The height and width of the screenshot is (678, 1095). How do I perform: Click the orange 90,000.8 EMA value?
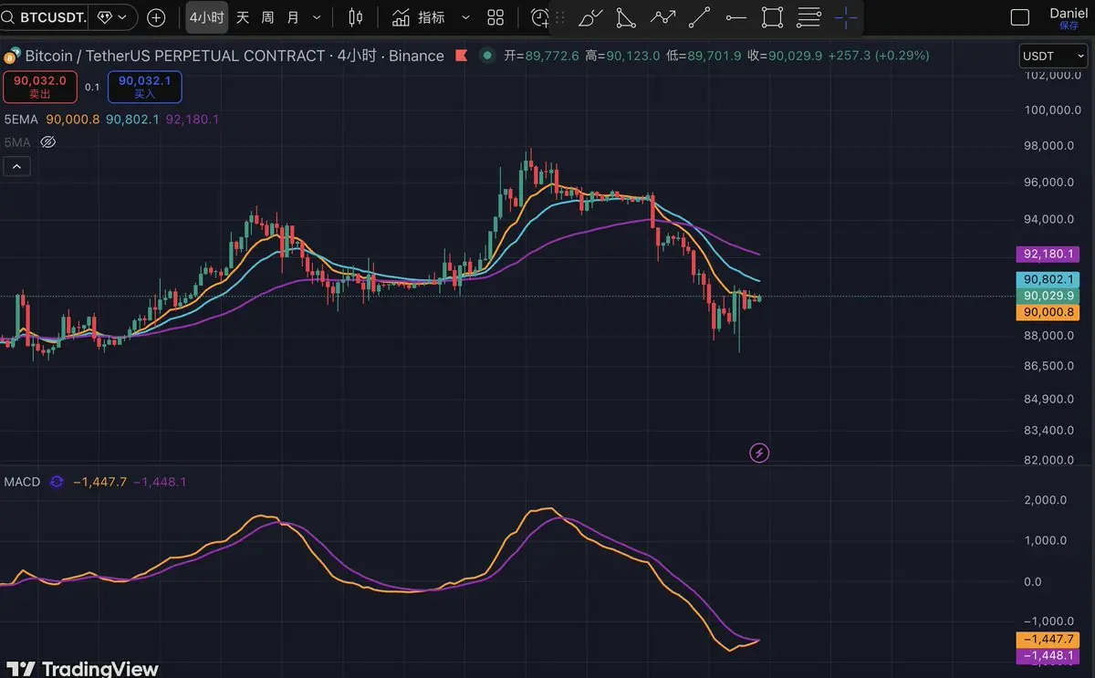[x=73, y=120]
